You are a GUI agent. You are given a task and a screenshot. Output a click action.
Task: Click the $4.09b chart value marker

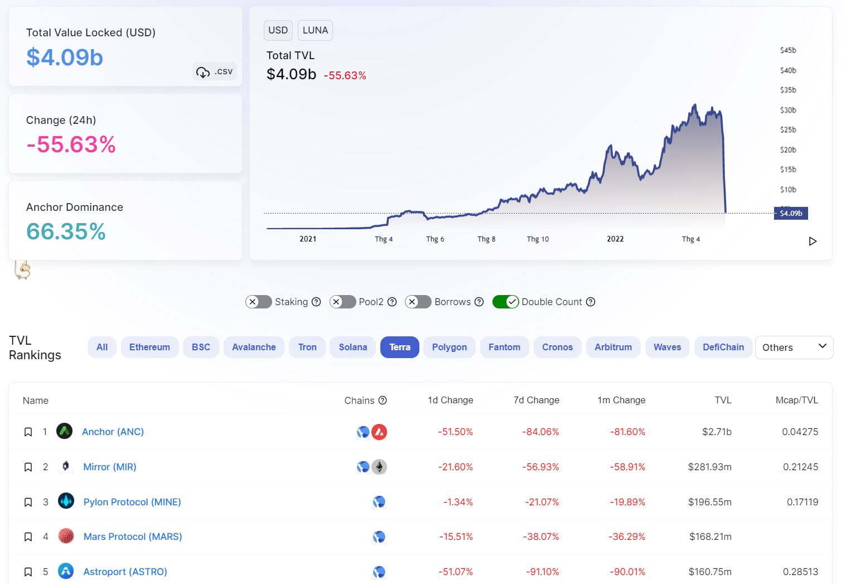[791, 213]
